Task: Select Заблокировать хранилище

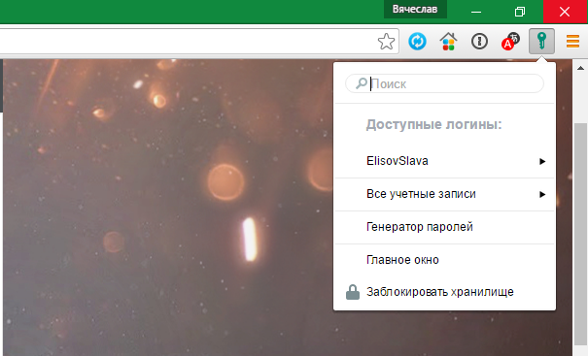Action: 444,292
